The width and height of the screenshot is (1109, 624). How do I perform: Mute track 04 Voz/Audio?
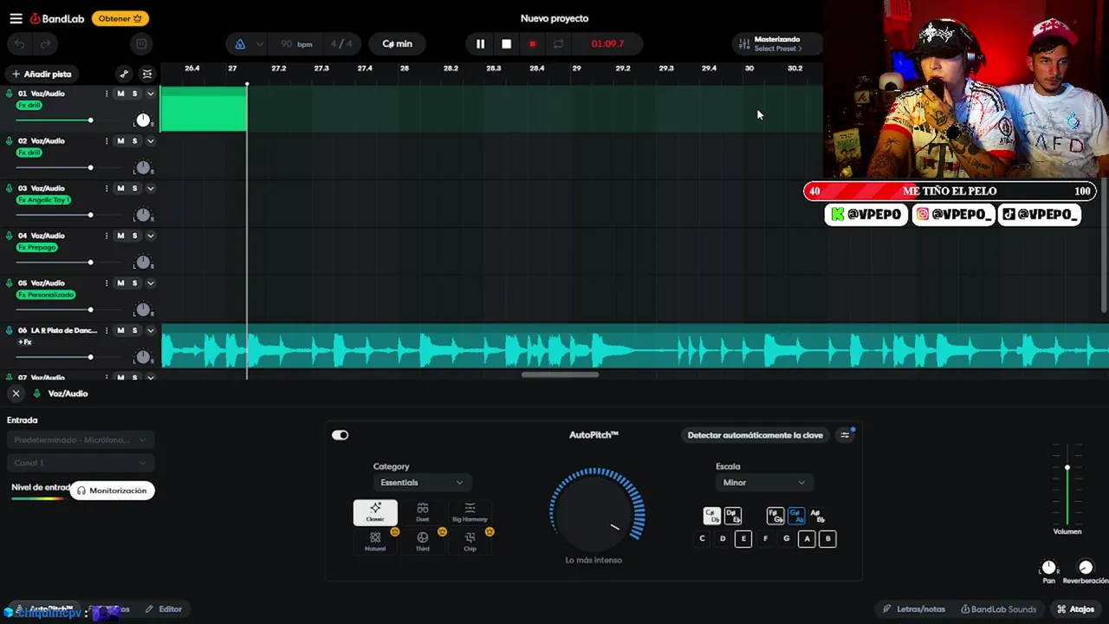point(120,236)
